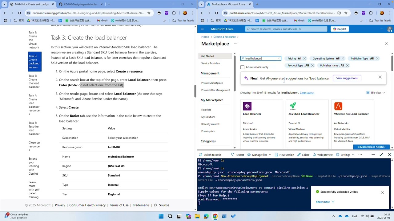Close the 'Successfully uploaded 2 files' notification
This screenshot has width=394, height=221.
pyautogui.click(x=383, y=192)
